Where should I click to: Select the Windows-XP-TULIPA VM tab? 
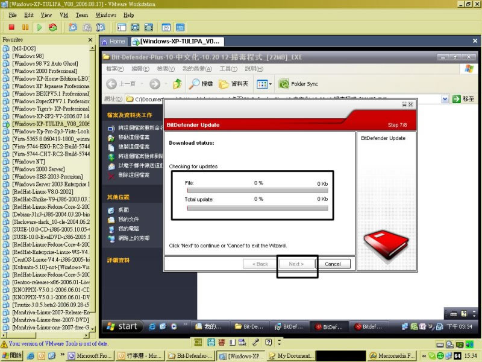tap(177, 42)
